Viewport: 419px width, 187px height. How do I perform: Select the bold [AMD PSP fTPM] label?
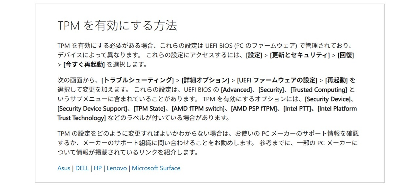253,109
